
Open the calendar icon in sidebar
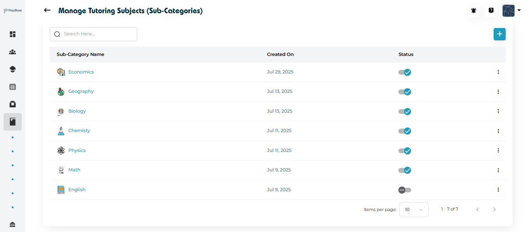click(12, 87)
